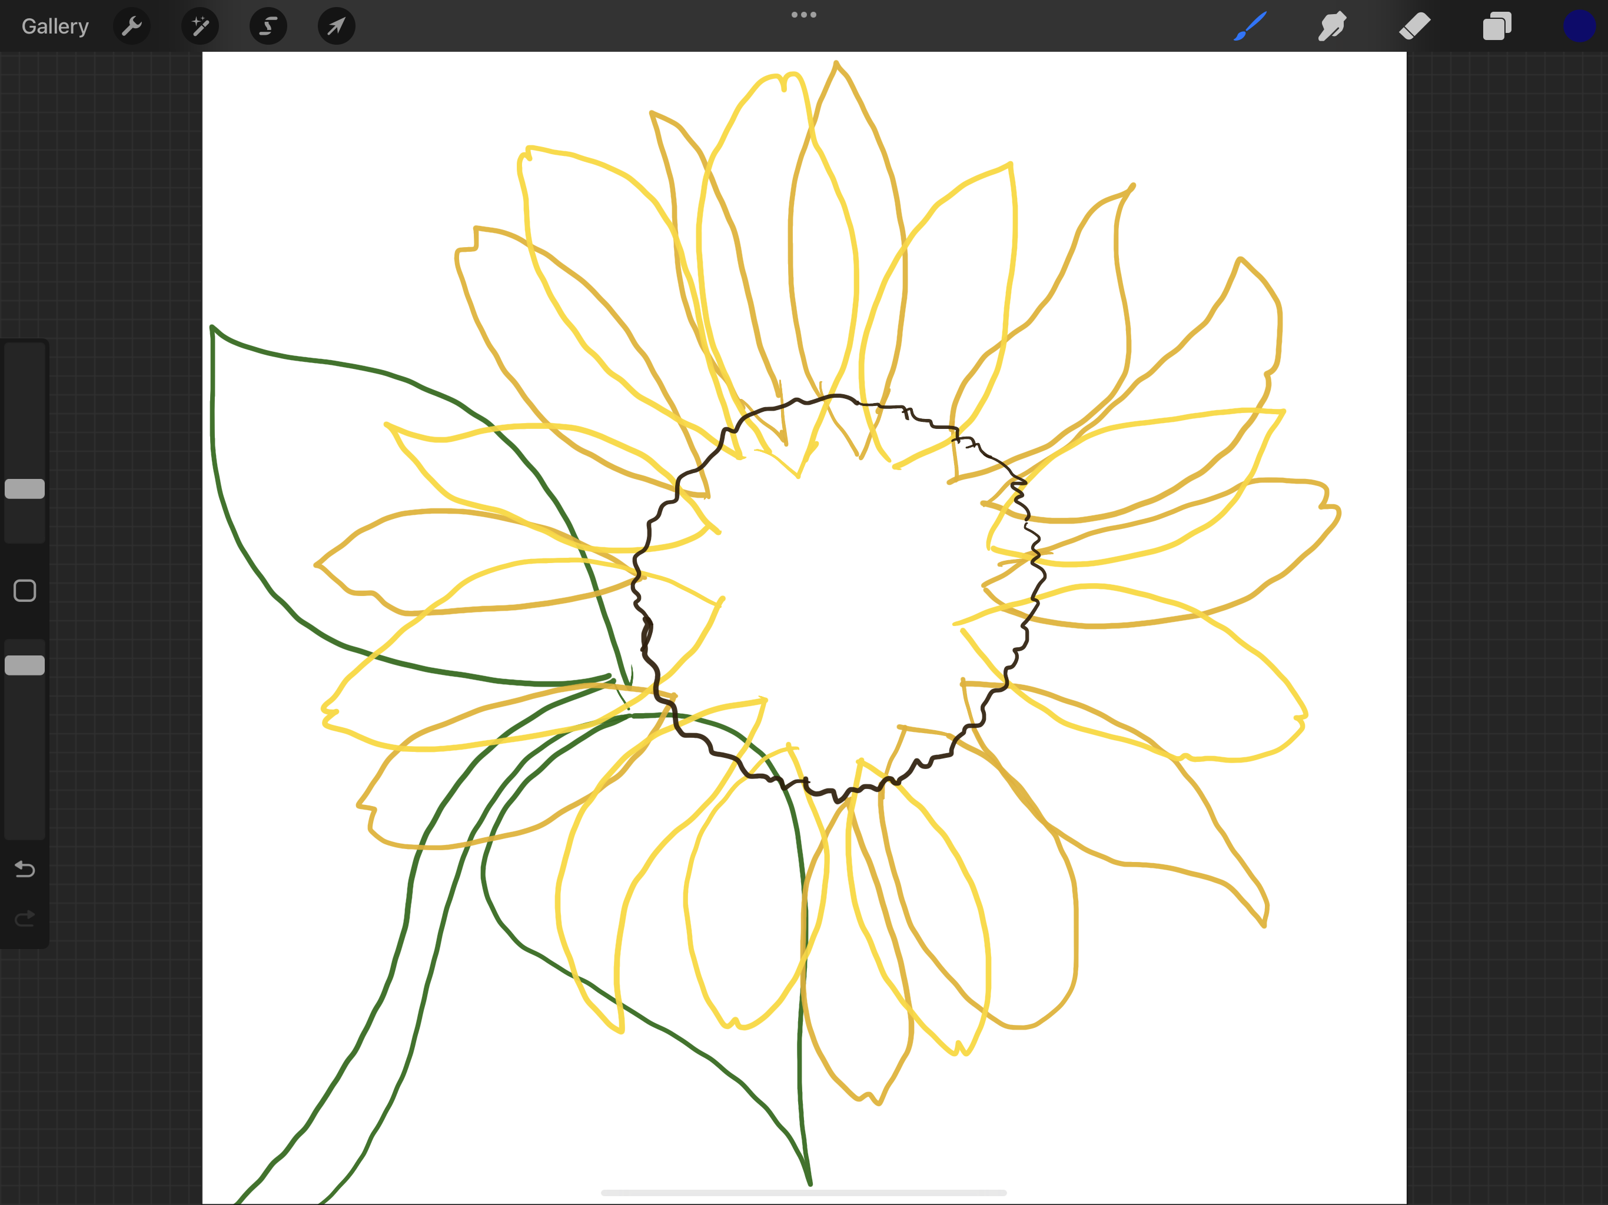
Task: Open the Adjustments magic wand menu
Action: pyautogui.click(x=200, y=27)
